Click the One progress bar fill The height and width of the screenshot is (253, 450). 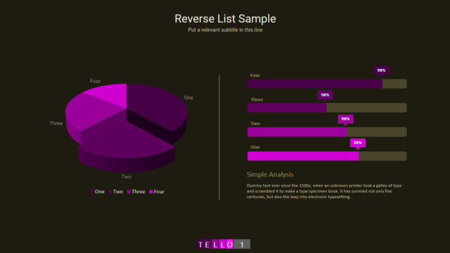(303, 156)
